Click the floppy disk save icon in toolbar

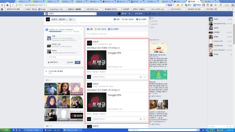(x=203, y=5)
